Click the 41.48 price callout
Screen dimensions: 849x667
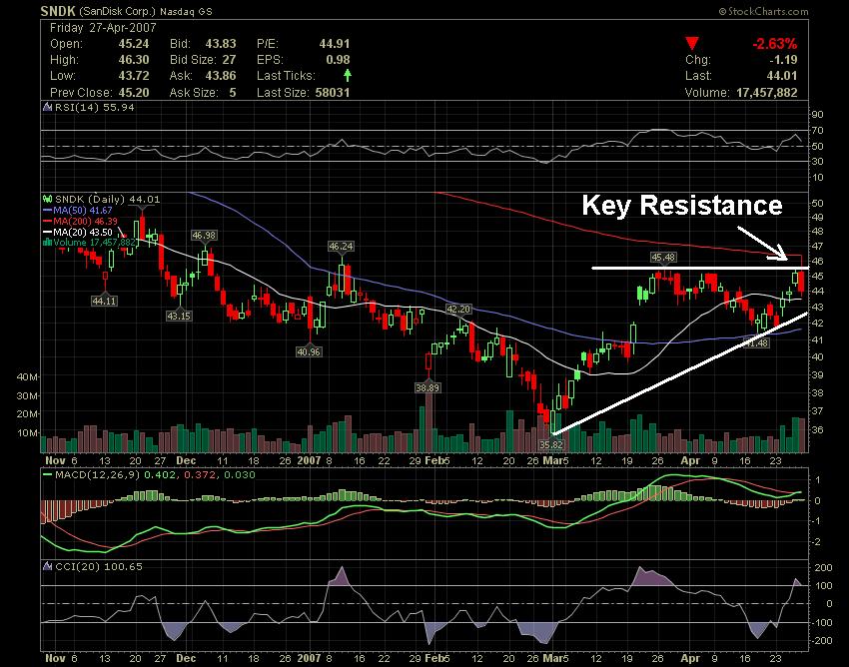[756, 342]
